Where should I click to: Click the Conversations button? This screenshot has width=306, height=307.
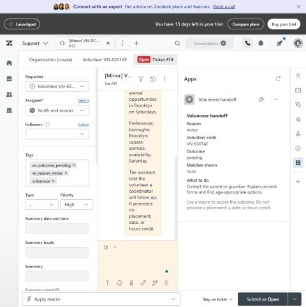point(210,43)
